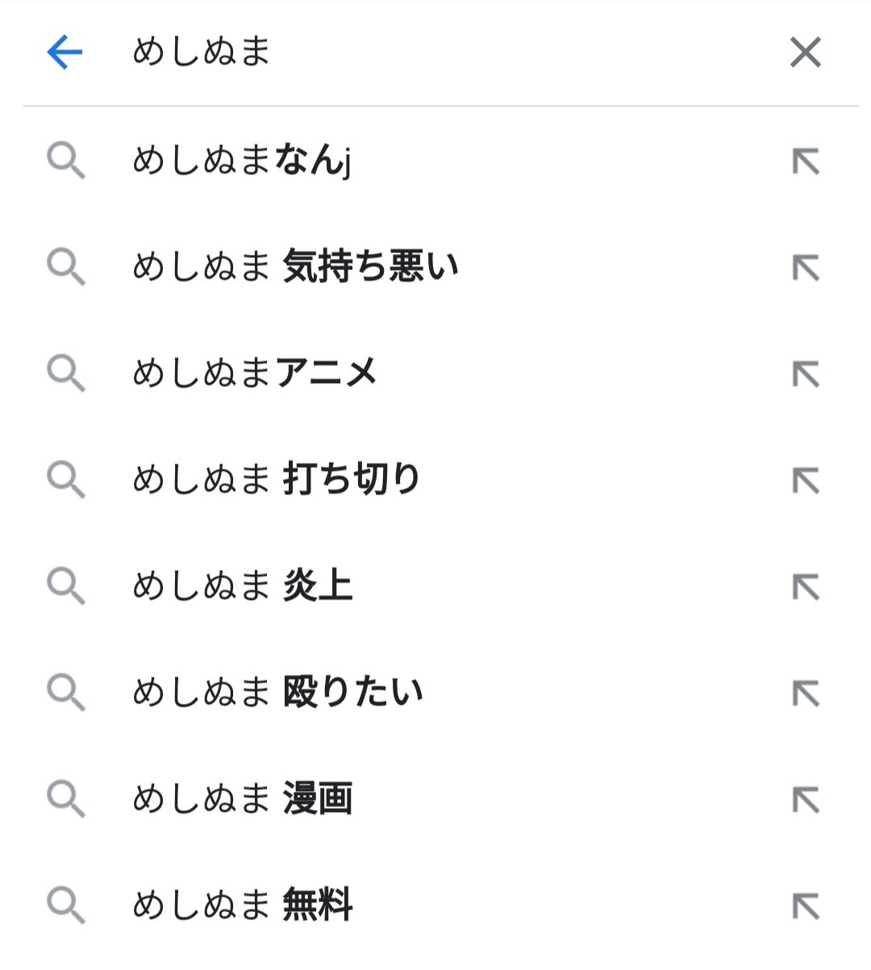Click fill arrow beside めしぬま 気持ち悪い

(x=806, y=268)
